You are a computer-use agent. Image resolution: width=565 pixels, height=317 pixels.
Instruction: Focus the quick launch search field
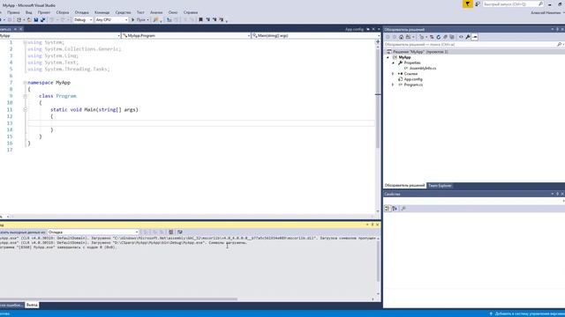point(513,4)
